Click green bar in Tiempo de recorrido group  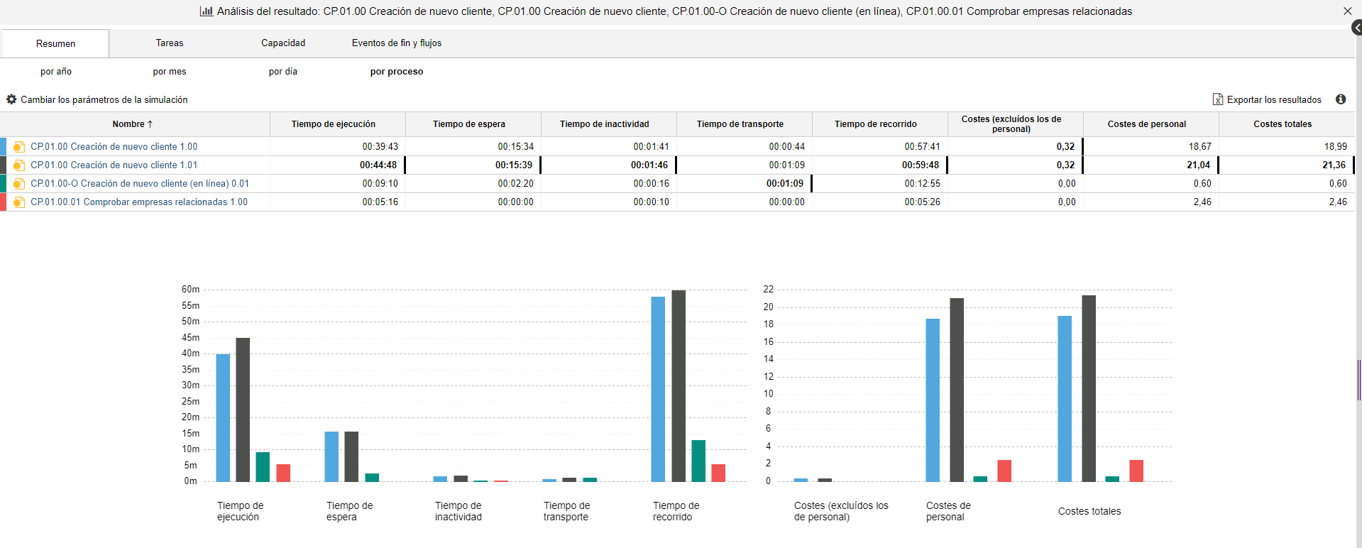click(x=698, y=461)
